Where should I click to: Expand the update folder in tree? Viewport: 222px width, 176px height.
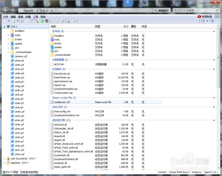point(8,44)
